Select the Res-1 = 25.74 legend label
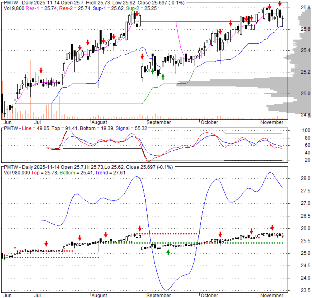Image resolution: width=312 pixels, height=298 pixels. 41,8
